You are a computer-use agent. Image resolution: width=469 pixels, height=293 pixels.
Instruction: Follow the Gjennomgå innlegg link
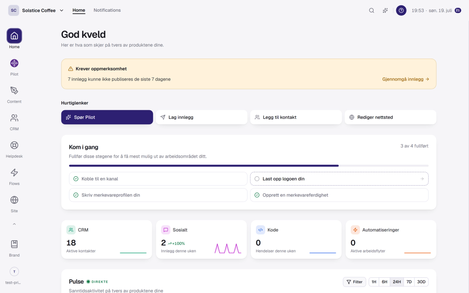[406, 79]
